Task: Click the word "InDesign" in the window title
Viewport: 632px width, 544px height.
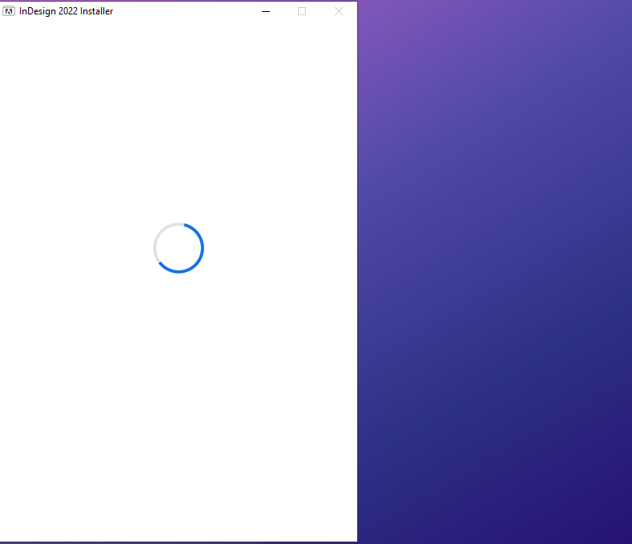Action: [x=38, y=11]
